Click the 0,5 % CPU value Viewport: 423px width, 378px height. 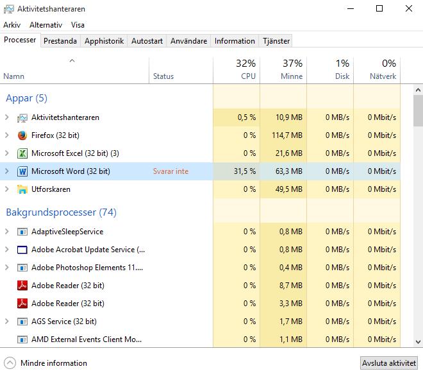247,117
